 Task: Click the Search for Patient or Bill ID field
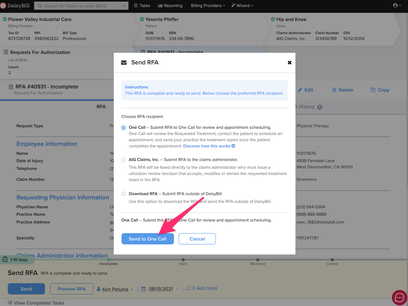[x=81, y=6]
